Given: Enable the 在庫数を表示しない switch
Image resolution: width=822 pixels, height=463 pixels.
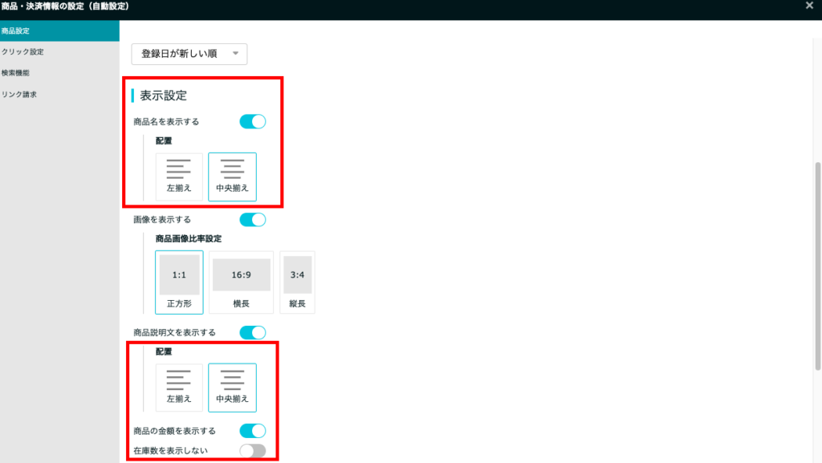Looking at the screenshot, I should click(252, 450).
